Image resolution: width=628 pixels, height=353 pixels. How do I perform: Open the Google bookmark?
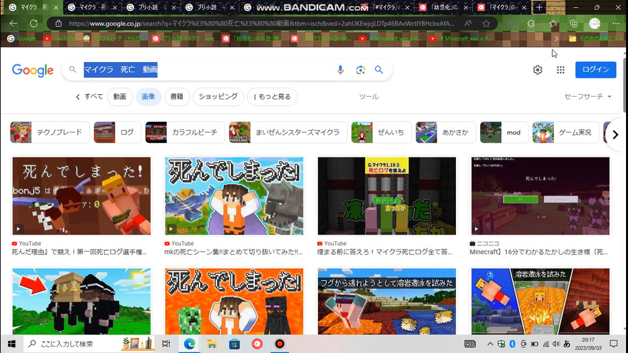coord(22,39)
